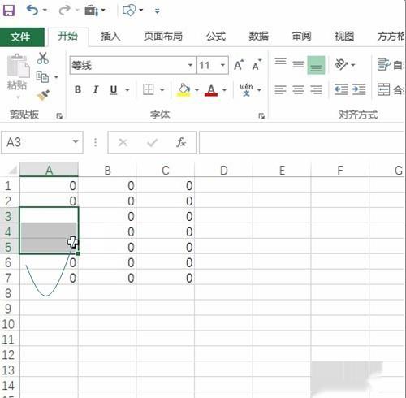Click into the formula bar
The image size is (406, 398).
pyautogui.click(x=302, y=142)
